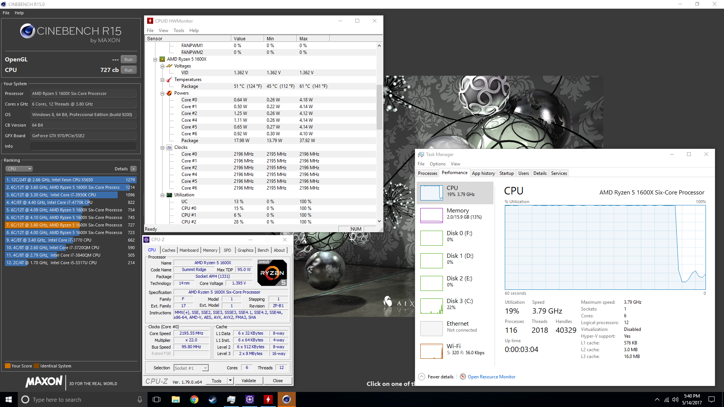Select the Memory graph thumbnail in Task Manager
Image resolution: width=724 pixels, height=407 pixels.
pyautogui.click(x=432, y=216)
